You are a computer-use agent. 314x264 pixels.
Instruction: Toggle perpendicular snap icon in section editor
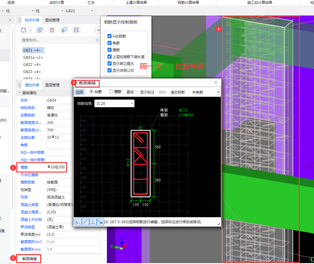93,222
